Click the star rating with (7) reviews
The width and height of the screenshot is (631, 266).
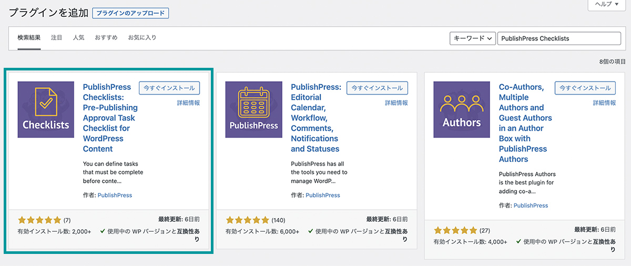tap(39, 220)
